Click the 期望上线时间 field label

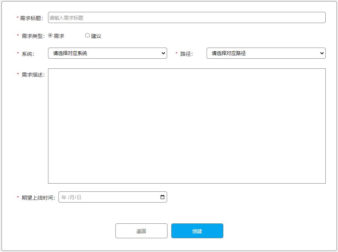click(38, 198)
